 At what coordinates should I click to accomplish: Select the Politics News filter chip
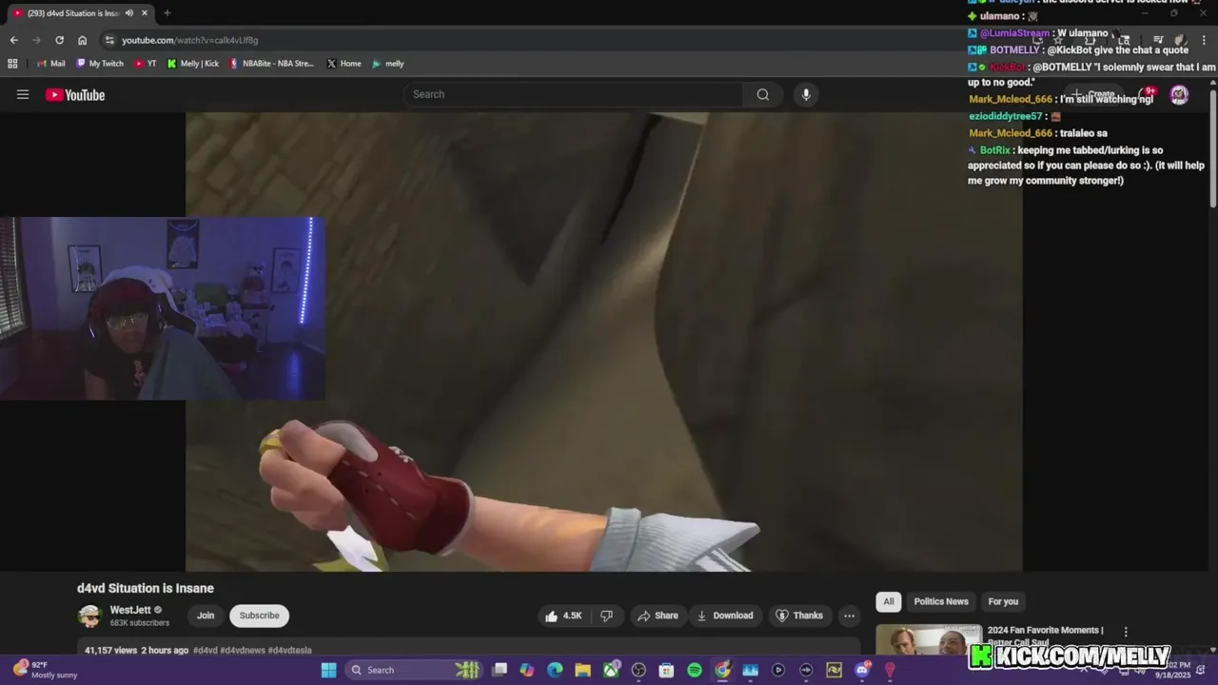tap(941, 601)
